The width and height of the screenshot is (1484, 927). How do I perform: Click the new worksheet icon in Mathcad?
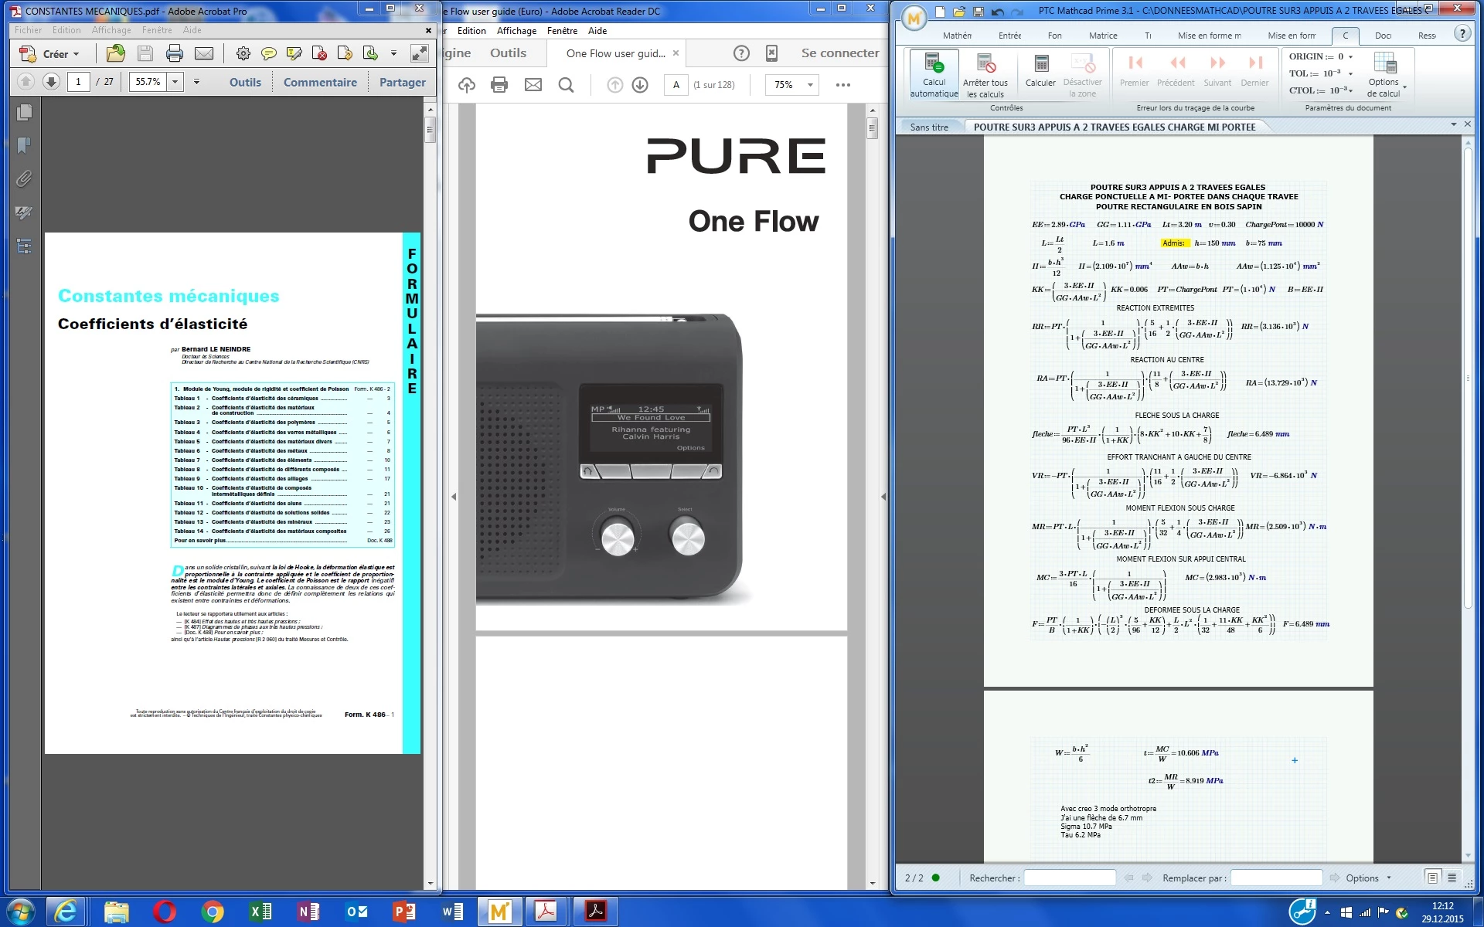[x=941, y=12]
